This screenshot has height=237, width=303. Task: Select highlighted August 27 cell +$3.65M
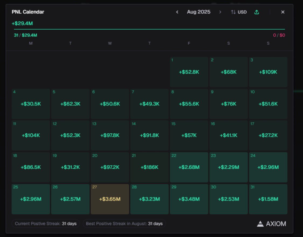pos(110,199)
